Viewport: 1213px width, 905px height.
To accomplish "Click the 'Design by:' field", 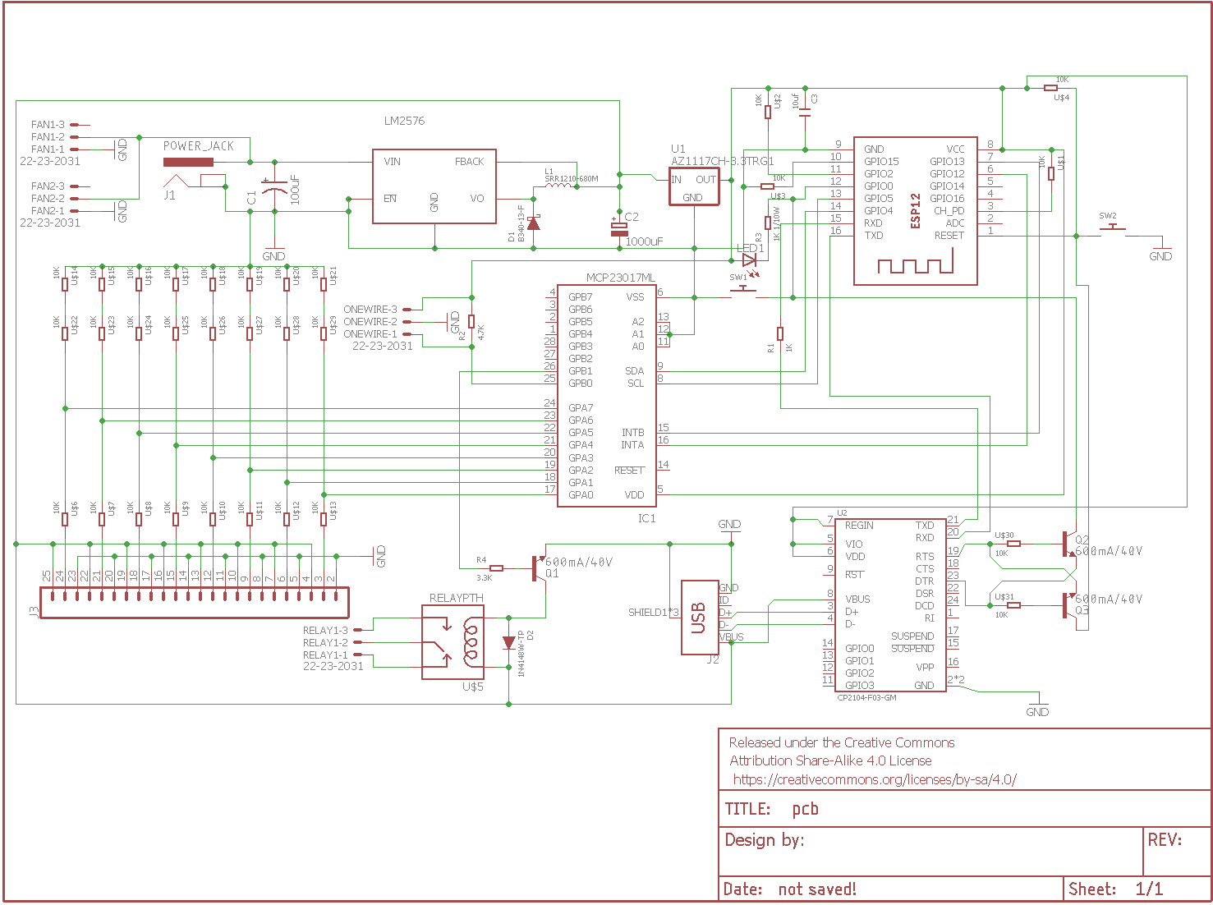I will tap(930, 852).
